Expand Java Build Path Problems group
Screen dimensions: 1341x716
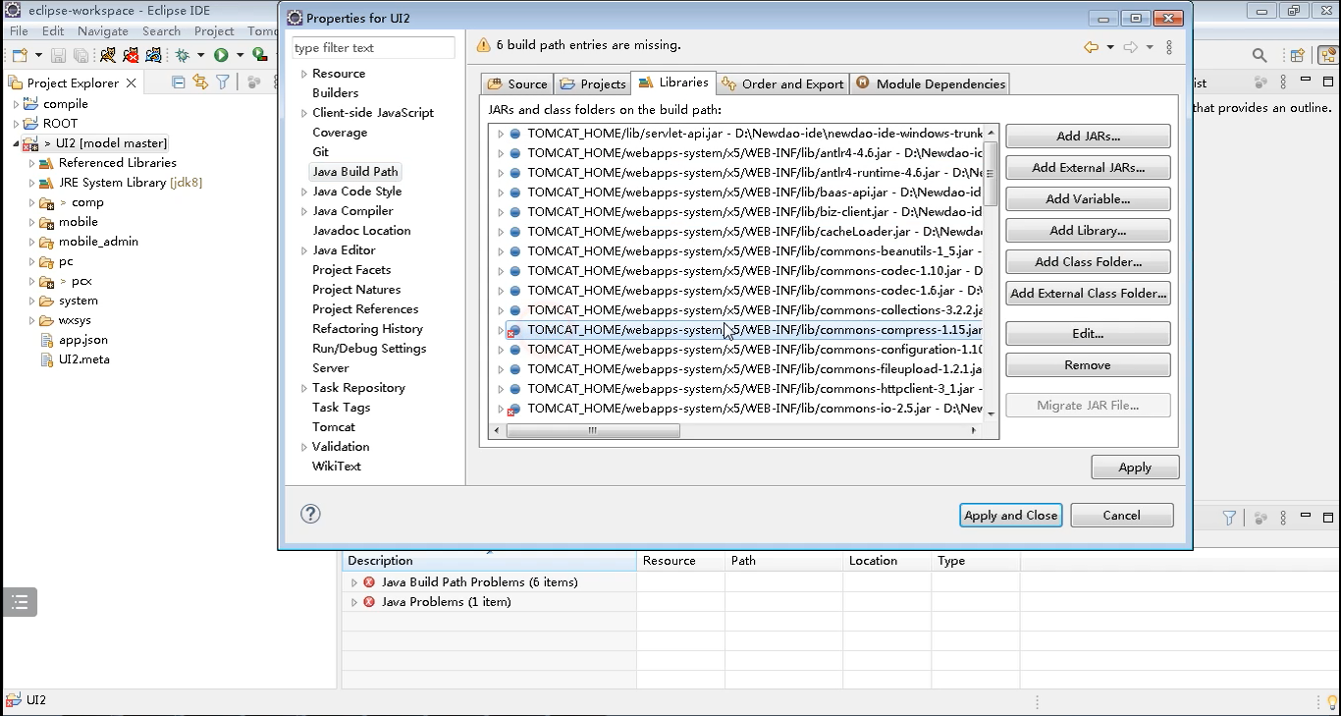point(354,582)
